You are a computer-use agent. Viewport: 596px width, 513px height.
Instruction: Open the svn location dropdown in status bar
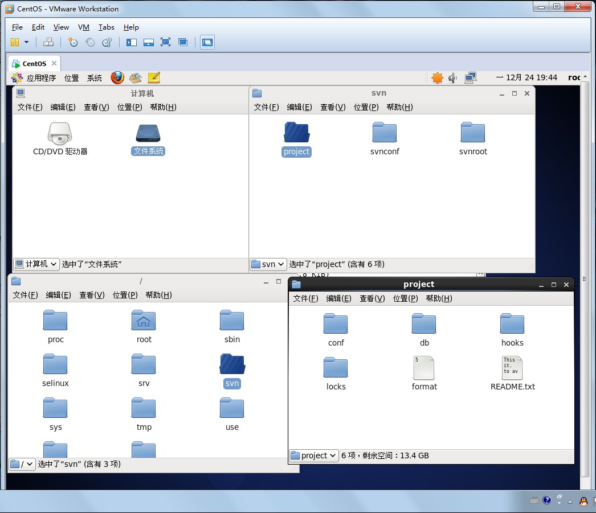[x=268, y=264]
